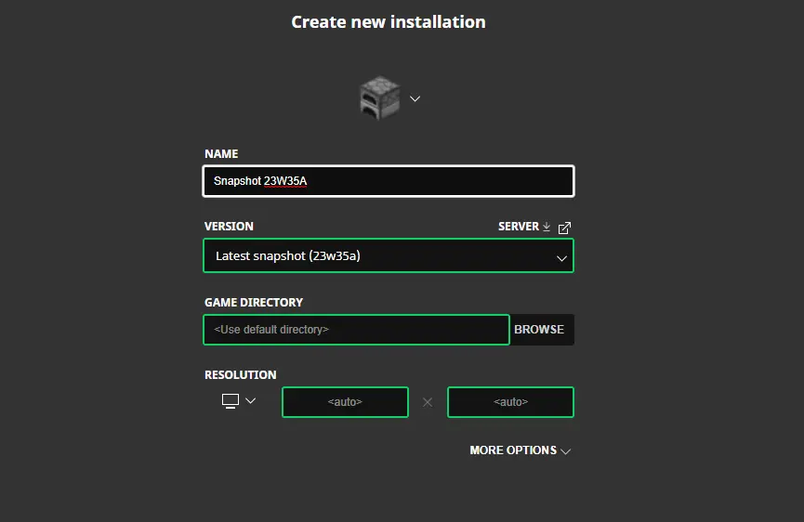The image size is (804, 522).
Task: Expand More Options
Action: coord(520,450)
